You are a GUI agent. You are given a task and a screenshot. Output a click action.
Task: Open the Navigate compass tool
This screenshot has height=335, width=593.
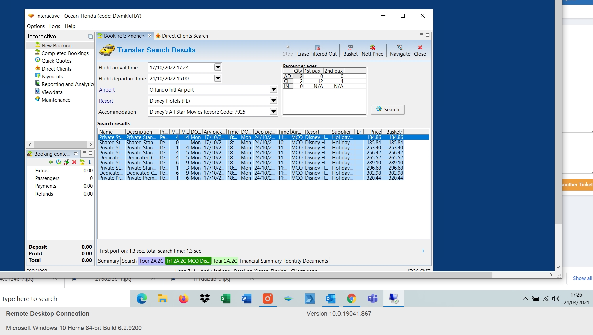click(400, 48)
